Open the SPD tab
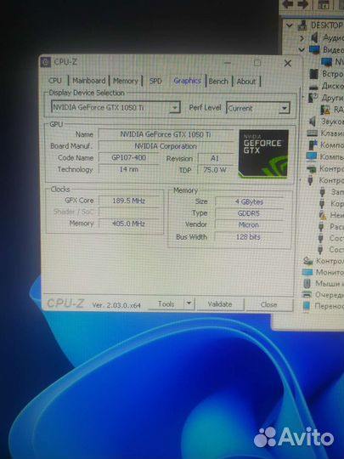This screenshot has width=344, height=459. tap(155, 81)
